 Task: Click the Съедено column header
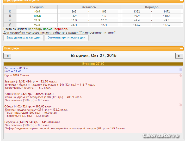point(37,7)
